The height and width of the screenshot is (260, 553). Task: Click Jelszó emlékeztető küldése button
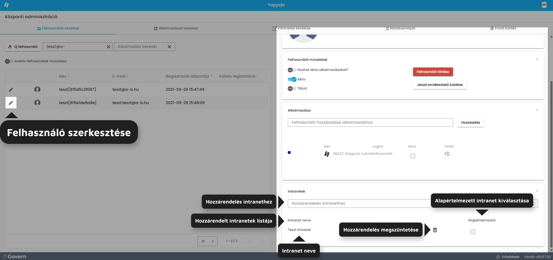(x=440, y=85)
